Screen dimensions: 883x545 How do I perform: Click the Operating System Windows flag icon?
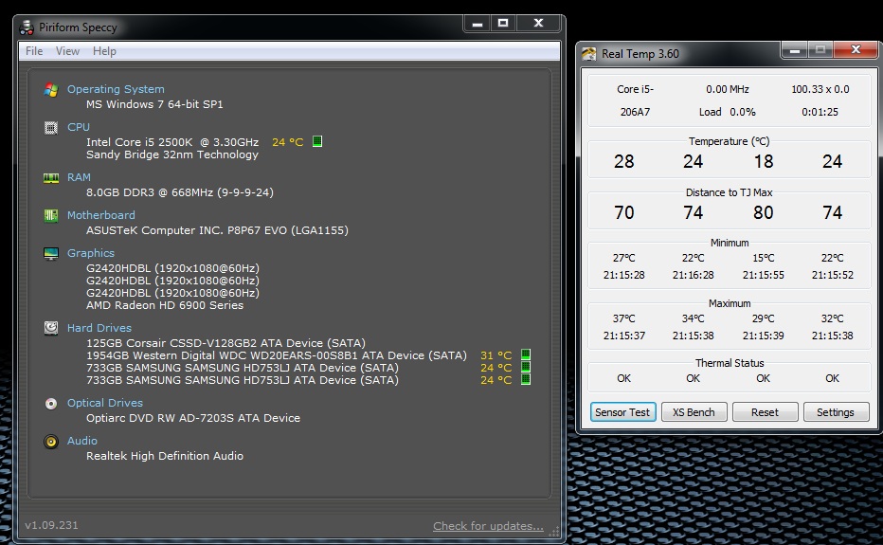tap(51, 90)
